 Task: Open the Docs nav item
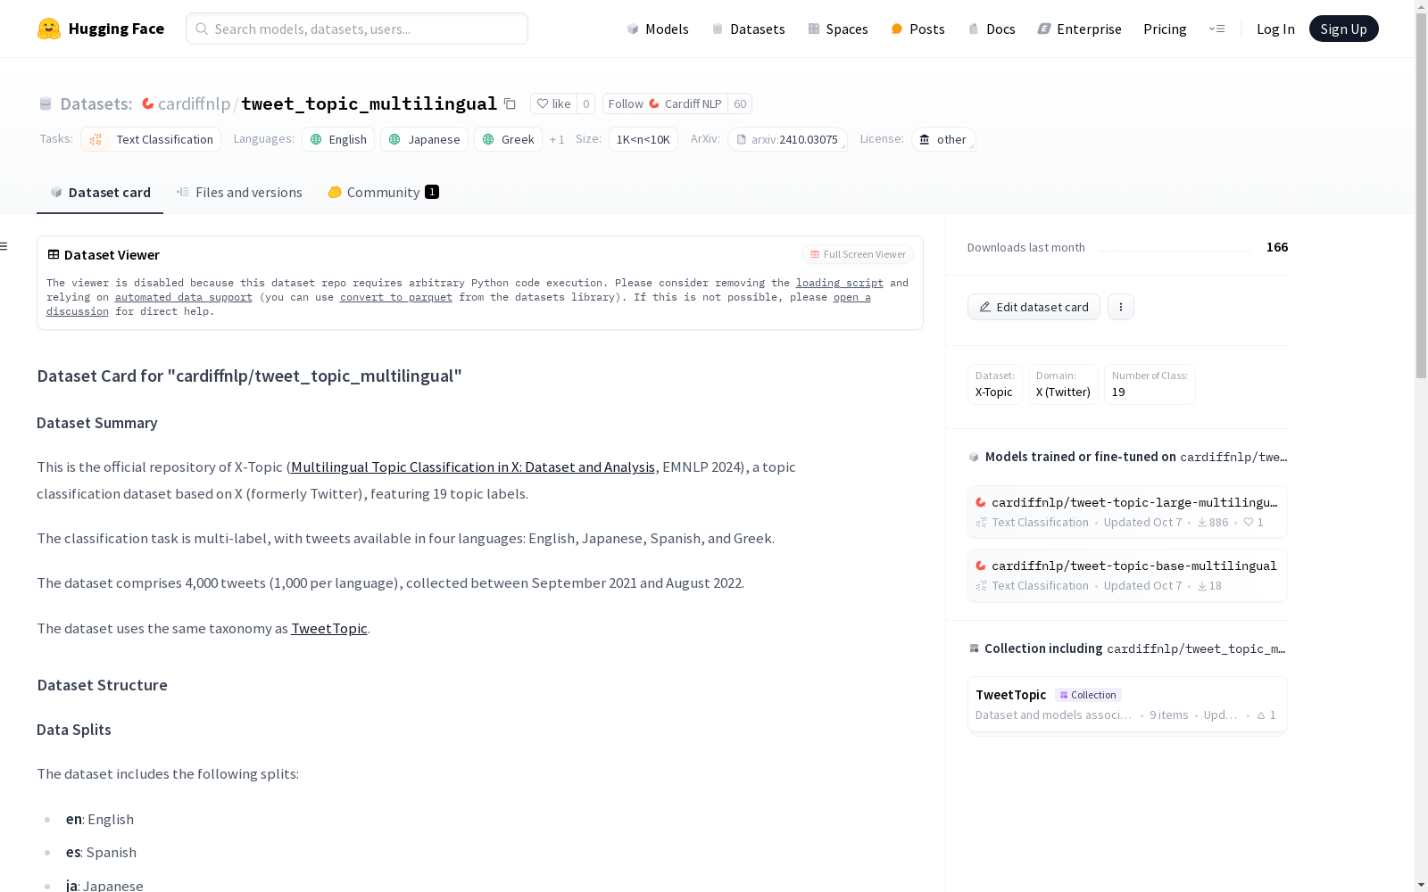[x=992, y=29]
